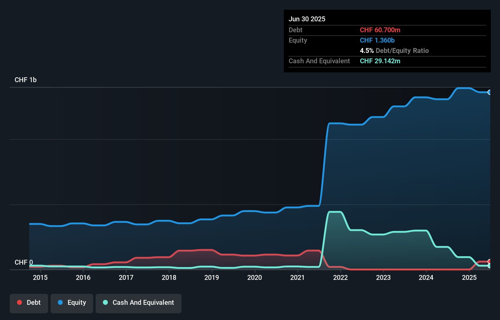Click the 2015 x-axis label

click(40, 277)
